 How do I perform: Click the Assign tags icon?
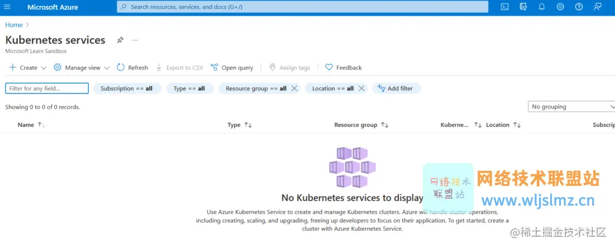point(272,67)
